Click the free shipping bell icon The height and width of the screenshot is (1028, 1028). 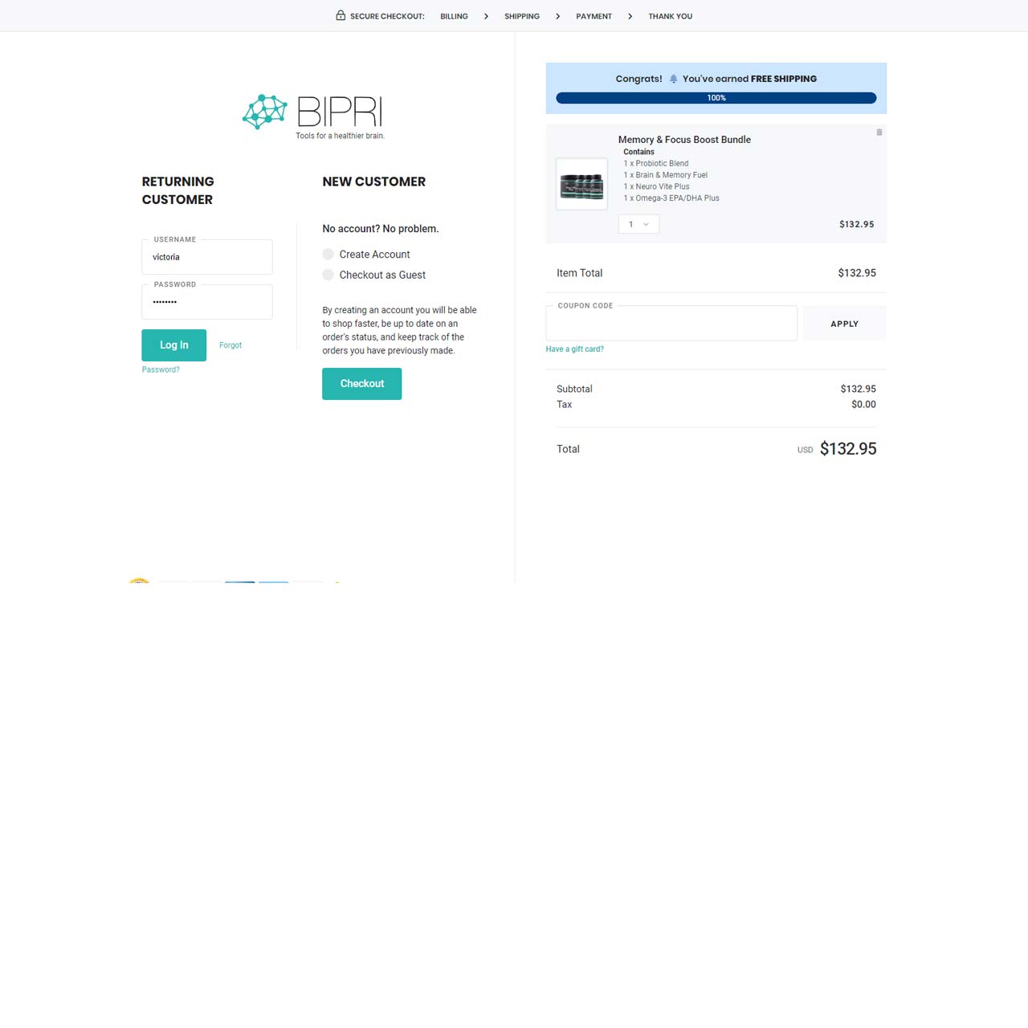click(x=673, y=79)
